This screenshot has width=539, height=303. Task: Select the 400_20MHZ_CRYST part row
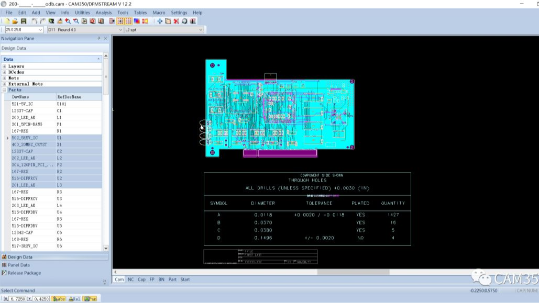(x=56, y=144)
